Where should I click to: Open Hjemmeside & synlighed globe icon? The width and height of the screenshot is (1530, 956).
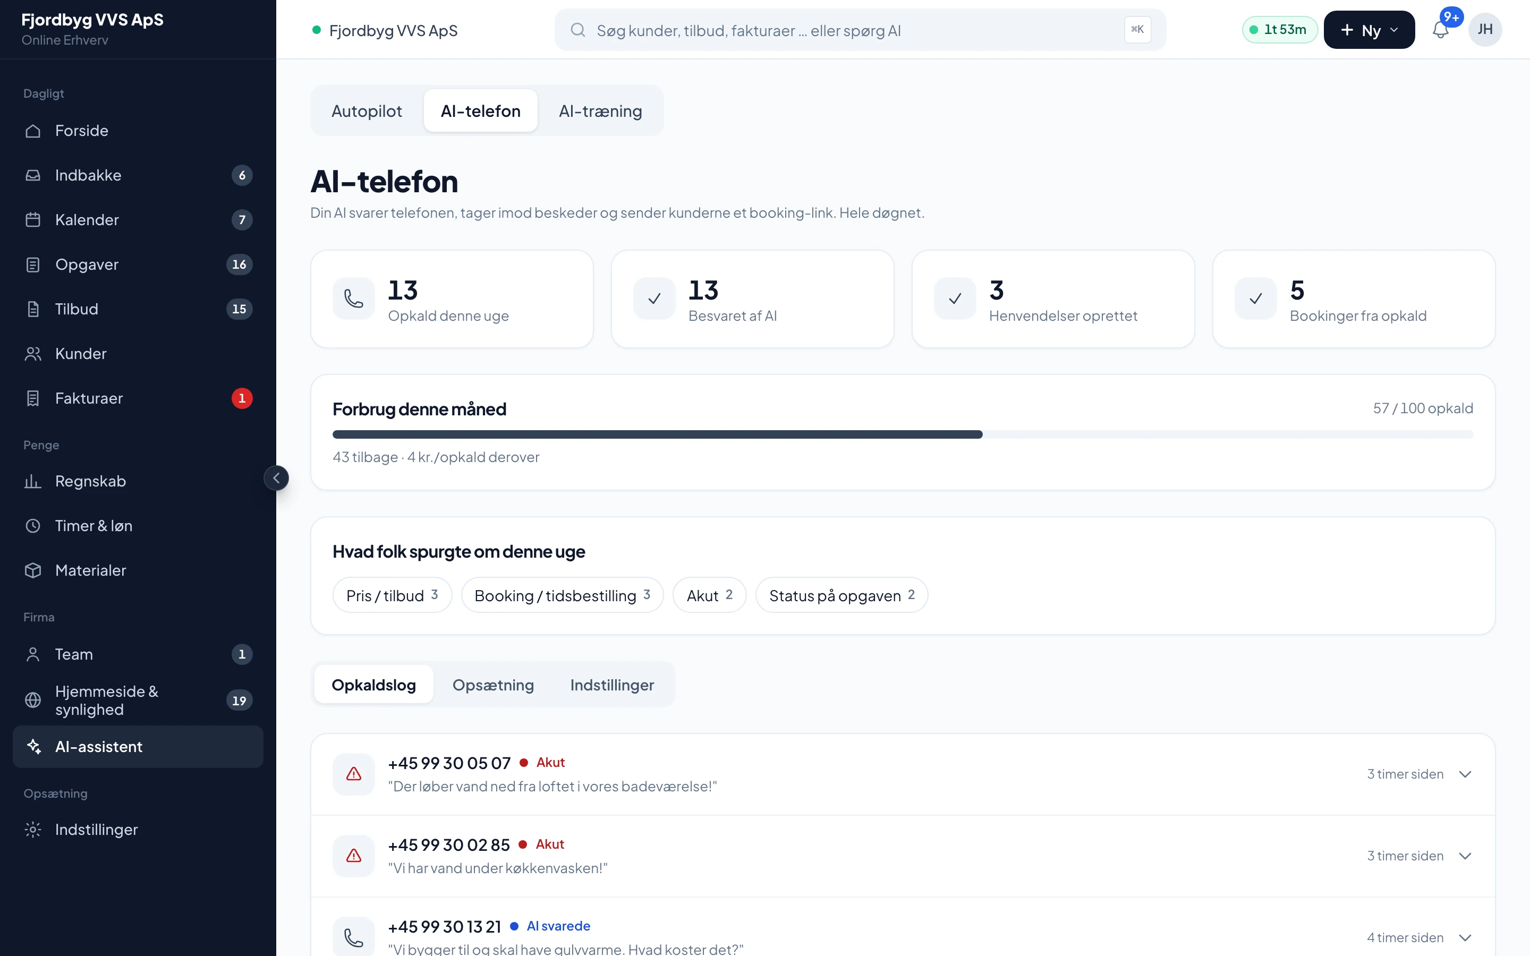click(33, 701)
